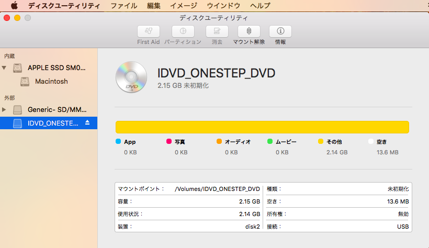
Task: Click the /Volumes/IDVD_ONESTEP_DVD mount path
Action: point(217,189)
